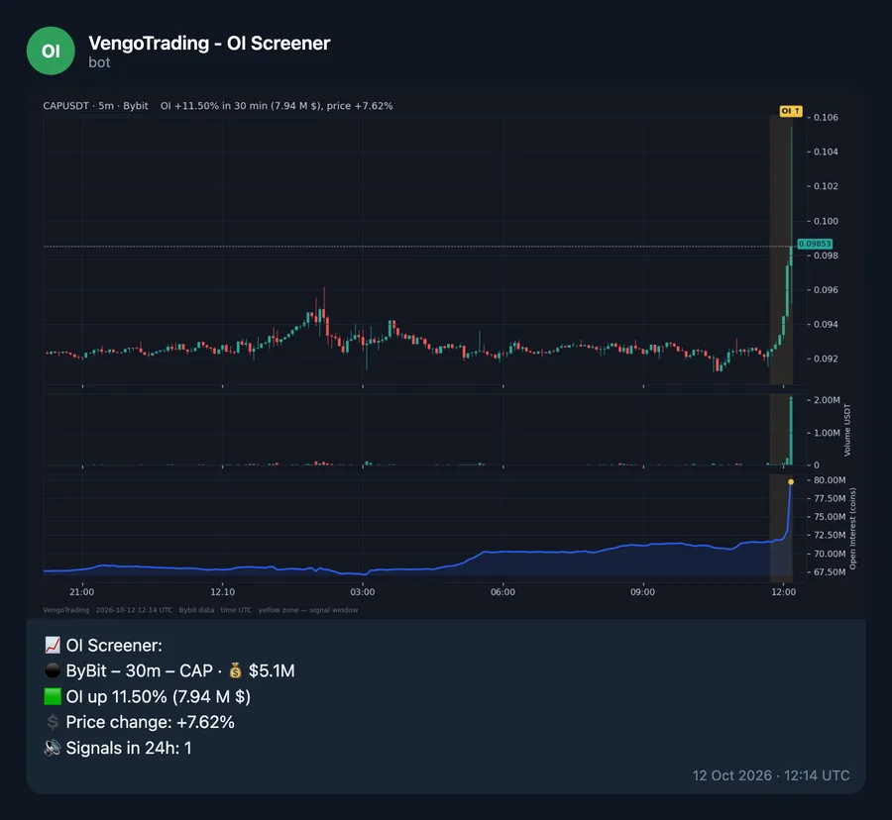Image resolution: width=892 pixels, height=820 pixels.
Task: Click the 0.092 price axis label
Action: pyautogui.click(x=826, y=359)
